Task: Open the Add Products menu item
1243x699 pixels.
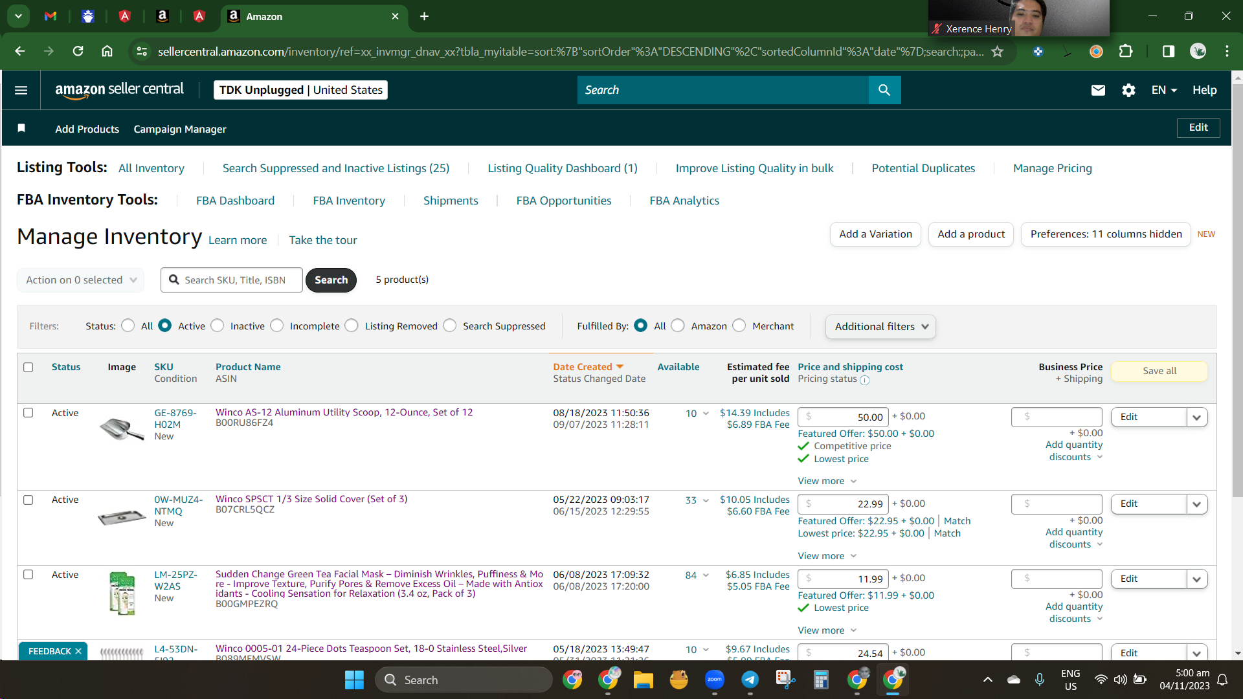Action: click(x=87, y=129)
